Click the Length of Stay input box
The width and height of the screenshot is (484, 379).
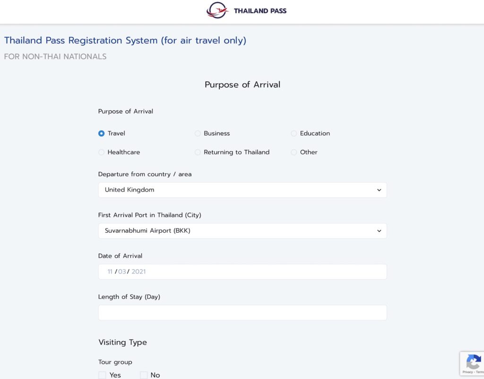click(x=242, y=312)
